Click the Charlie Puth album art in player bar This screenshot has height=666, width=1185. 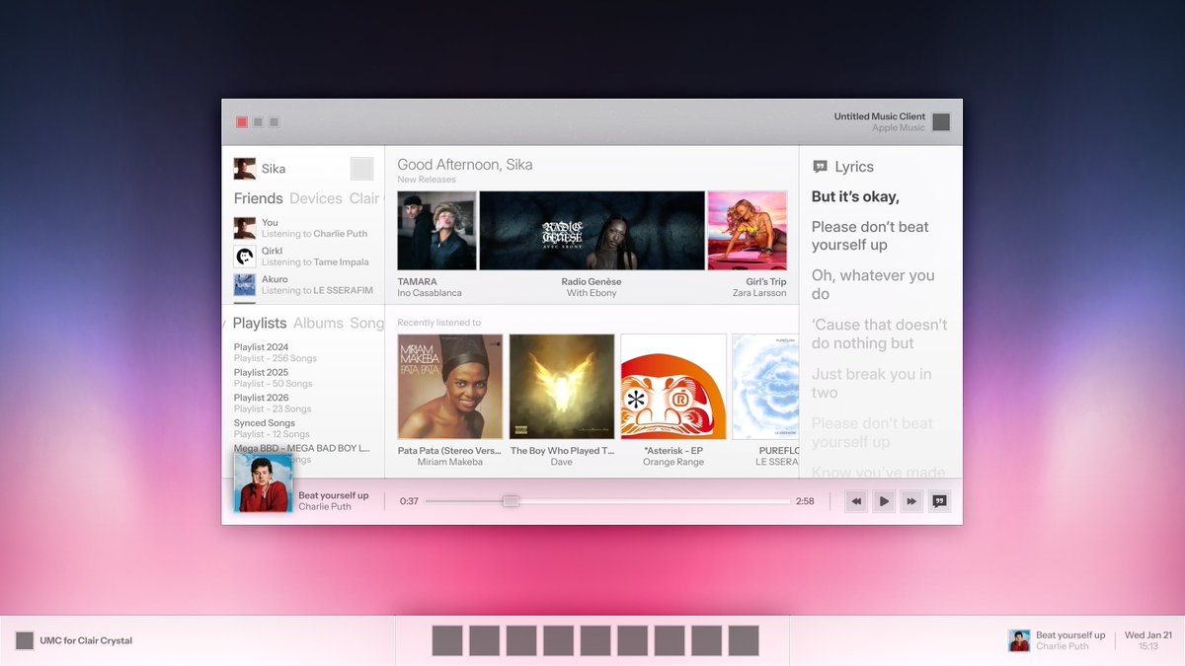point(264,482)
